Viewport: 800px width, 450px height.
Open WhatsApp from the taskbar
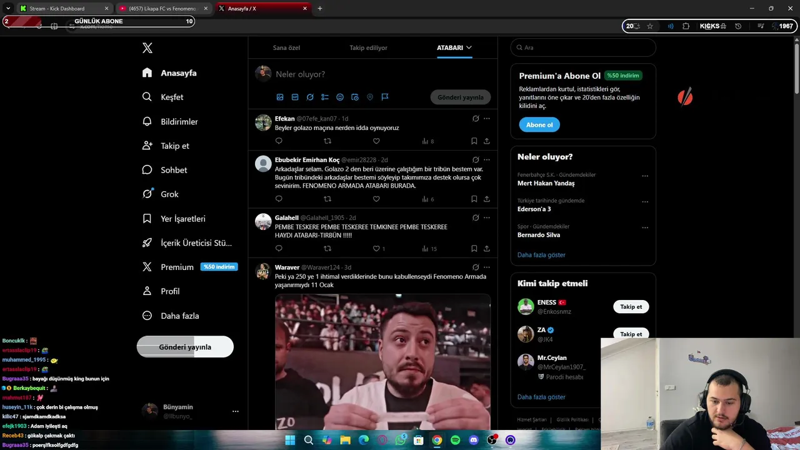click(401, 440)
